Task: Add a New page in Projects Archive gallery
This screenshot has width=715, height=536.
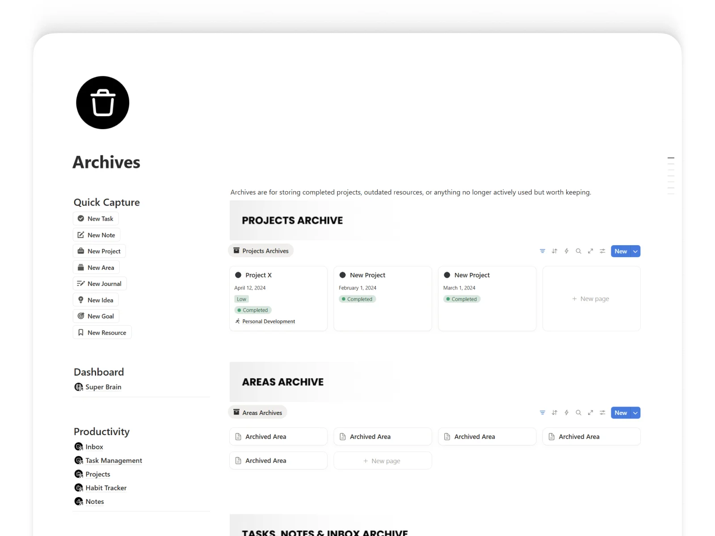Action: coord(591,299)
